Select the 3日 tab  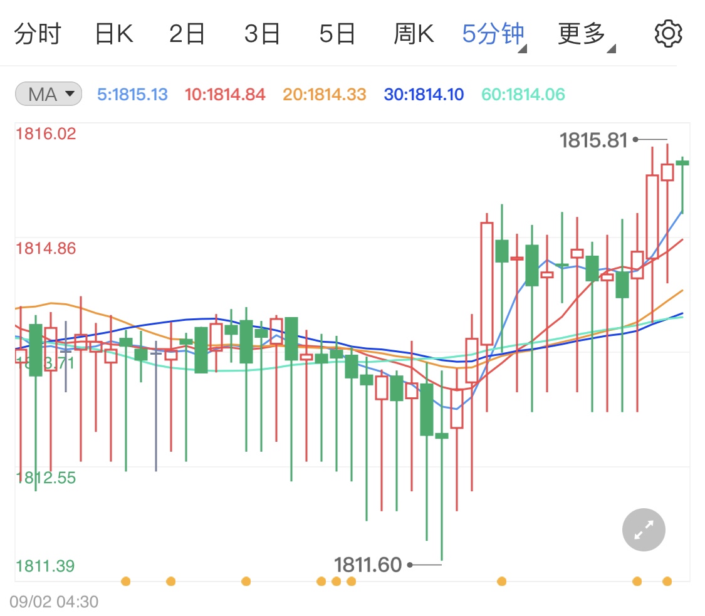pos(262,34)
